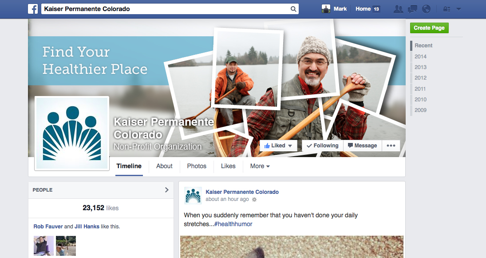This screenshot has width=486, height=258.
Task: Click the green Create Page button
Action: (x=429, y=28)
